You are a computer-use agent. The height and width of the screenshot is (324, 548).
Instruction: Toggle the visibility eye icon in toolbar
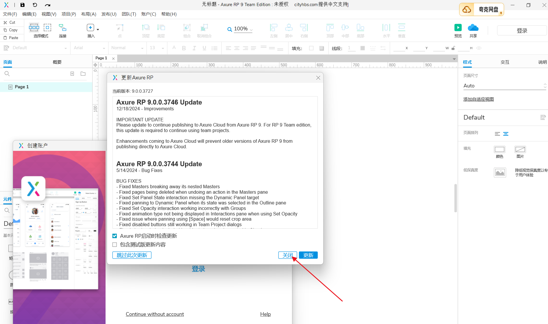pyautogui.click(x=479, y=48)
